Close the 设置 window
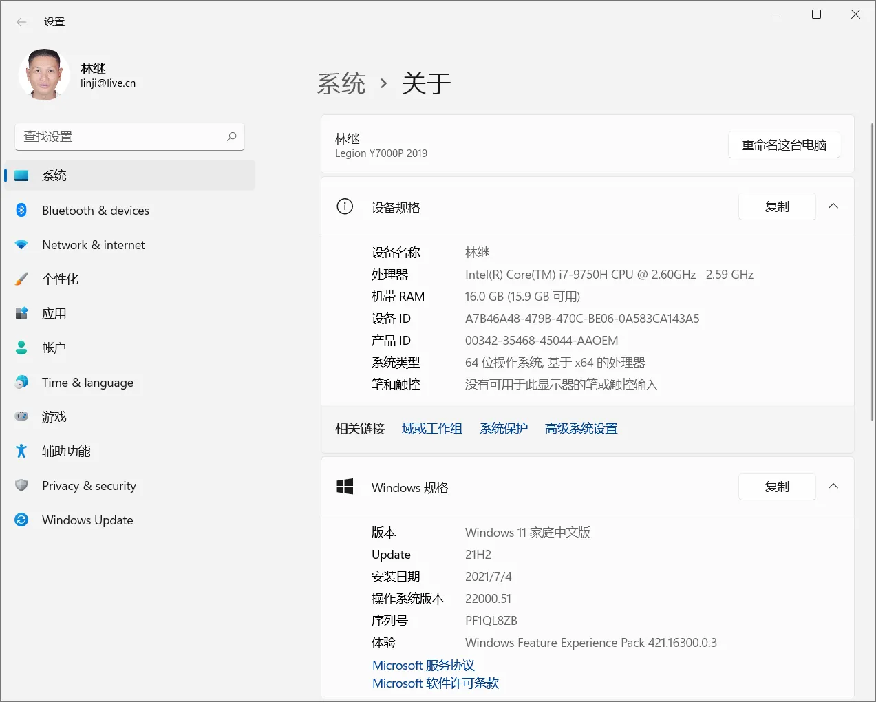 856,14
